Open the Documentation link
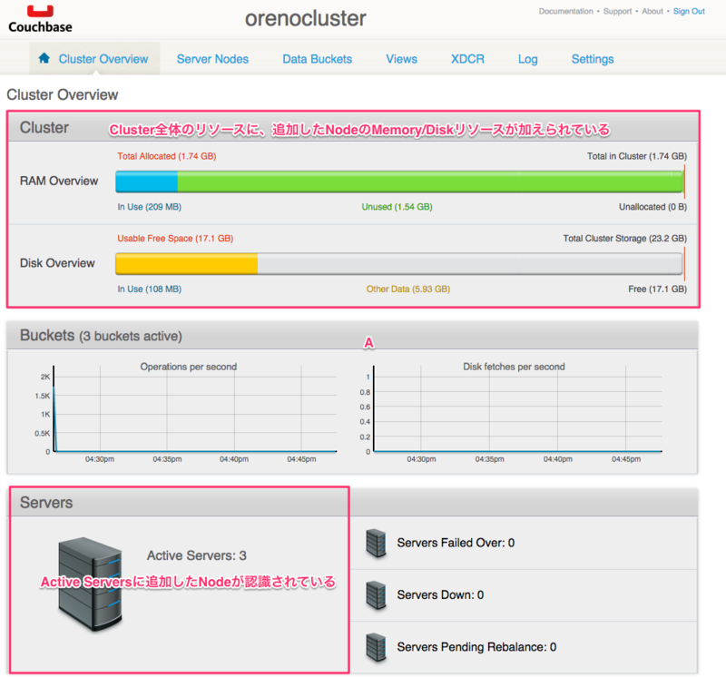726x687 pixels. (565, 11)
